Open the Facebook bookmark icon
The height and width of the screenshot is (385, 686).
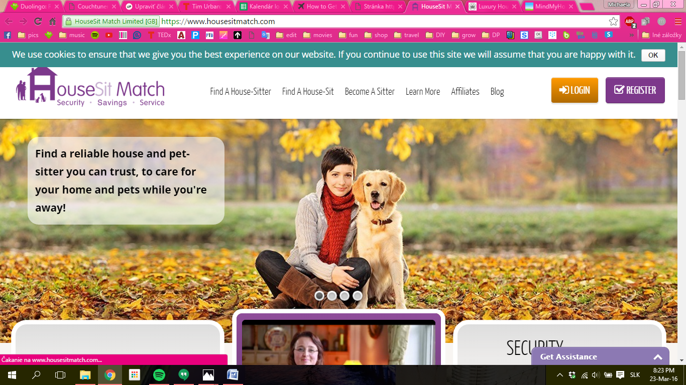pyautogui.click(x=8, y=35)
